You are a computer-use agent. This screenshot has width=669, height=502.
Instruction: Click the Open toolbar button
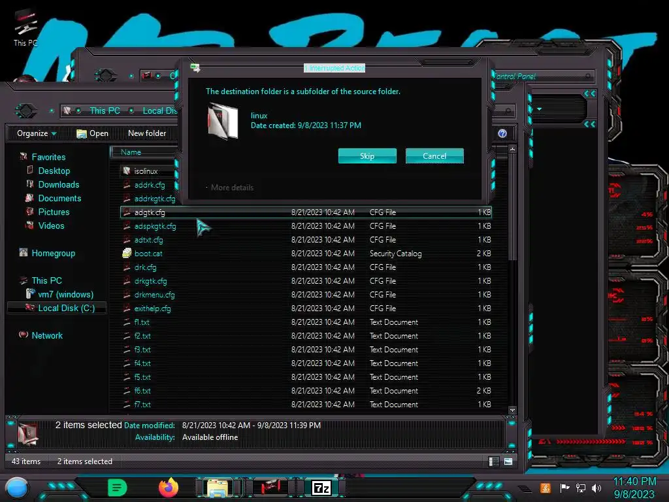pyautogui.click(x=92, y=133)
